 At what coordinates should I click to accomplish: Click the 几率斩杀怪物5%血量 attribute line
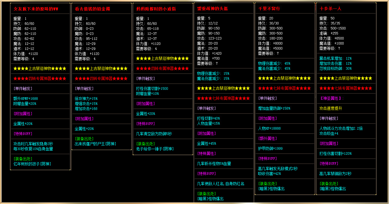pos(214,164)
